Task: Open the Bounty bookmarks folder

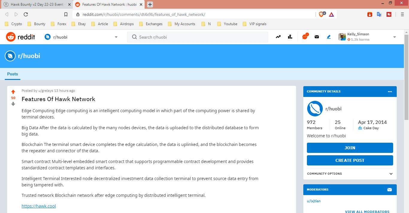Action: (x=37, y=24)
